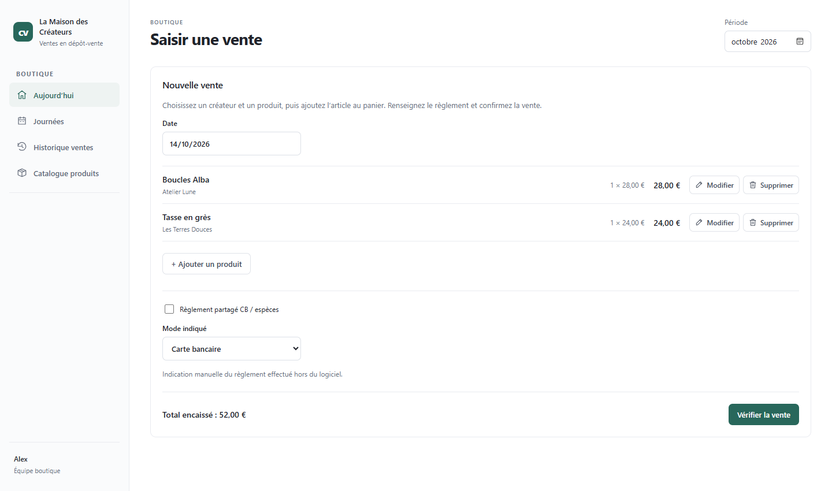Click the pencil icon for Boucles Alba
832x491 pixels.
[x=699, y=185]
